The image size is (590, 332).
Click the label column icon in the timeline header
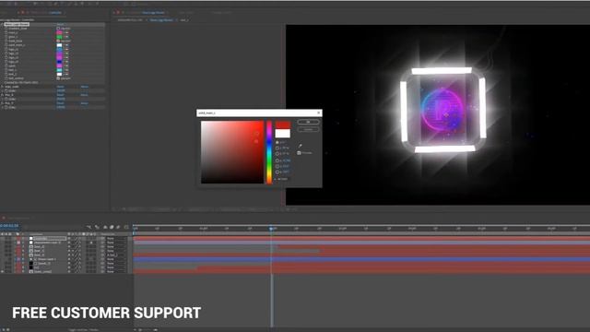point(18,234)
